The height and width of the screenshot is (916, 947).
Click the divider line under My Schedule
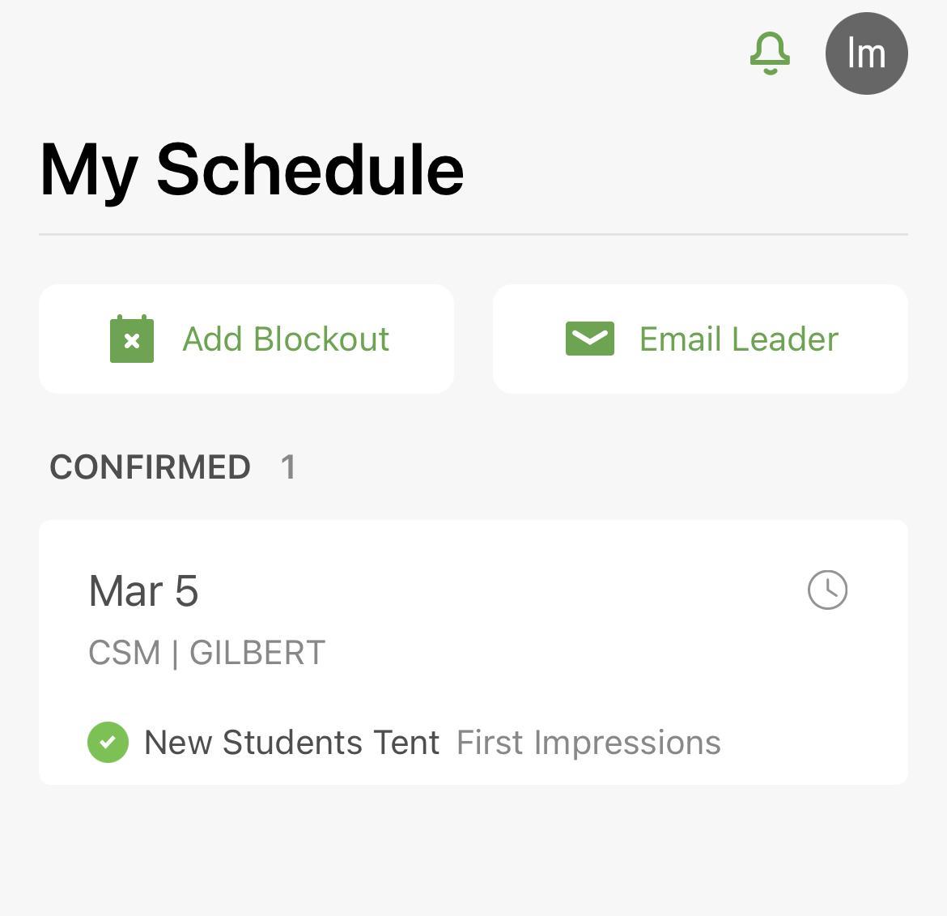point(473,234)
